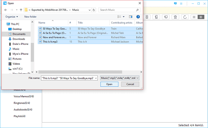Click the Train artist cell
Screen dimensions: 208x128
coord(114,29)
